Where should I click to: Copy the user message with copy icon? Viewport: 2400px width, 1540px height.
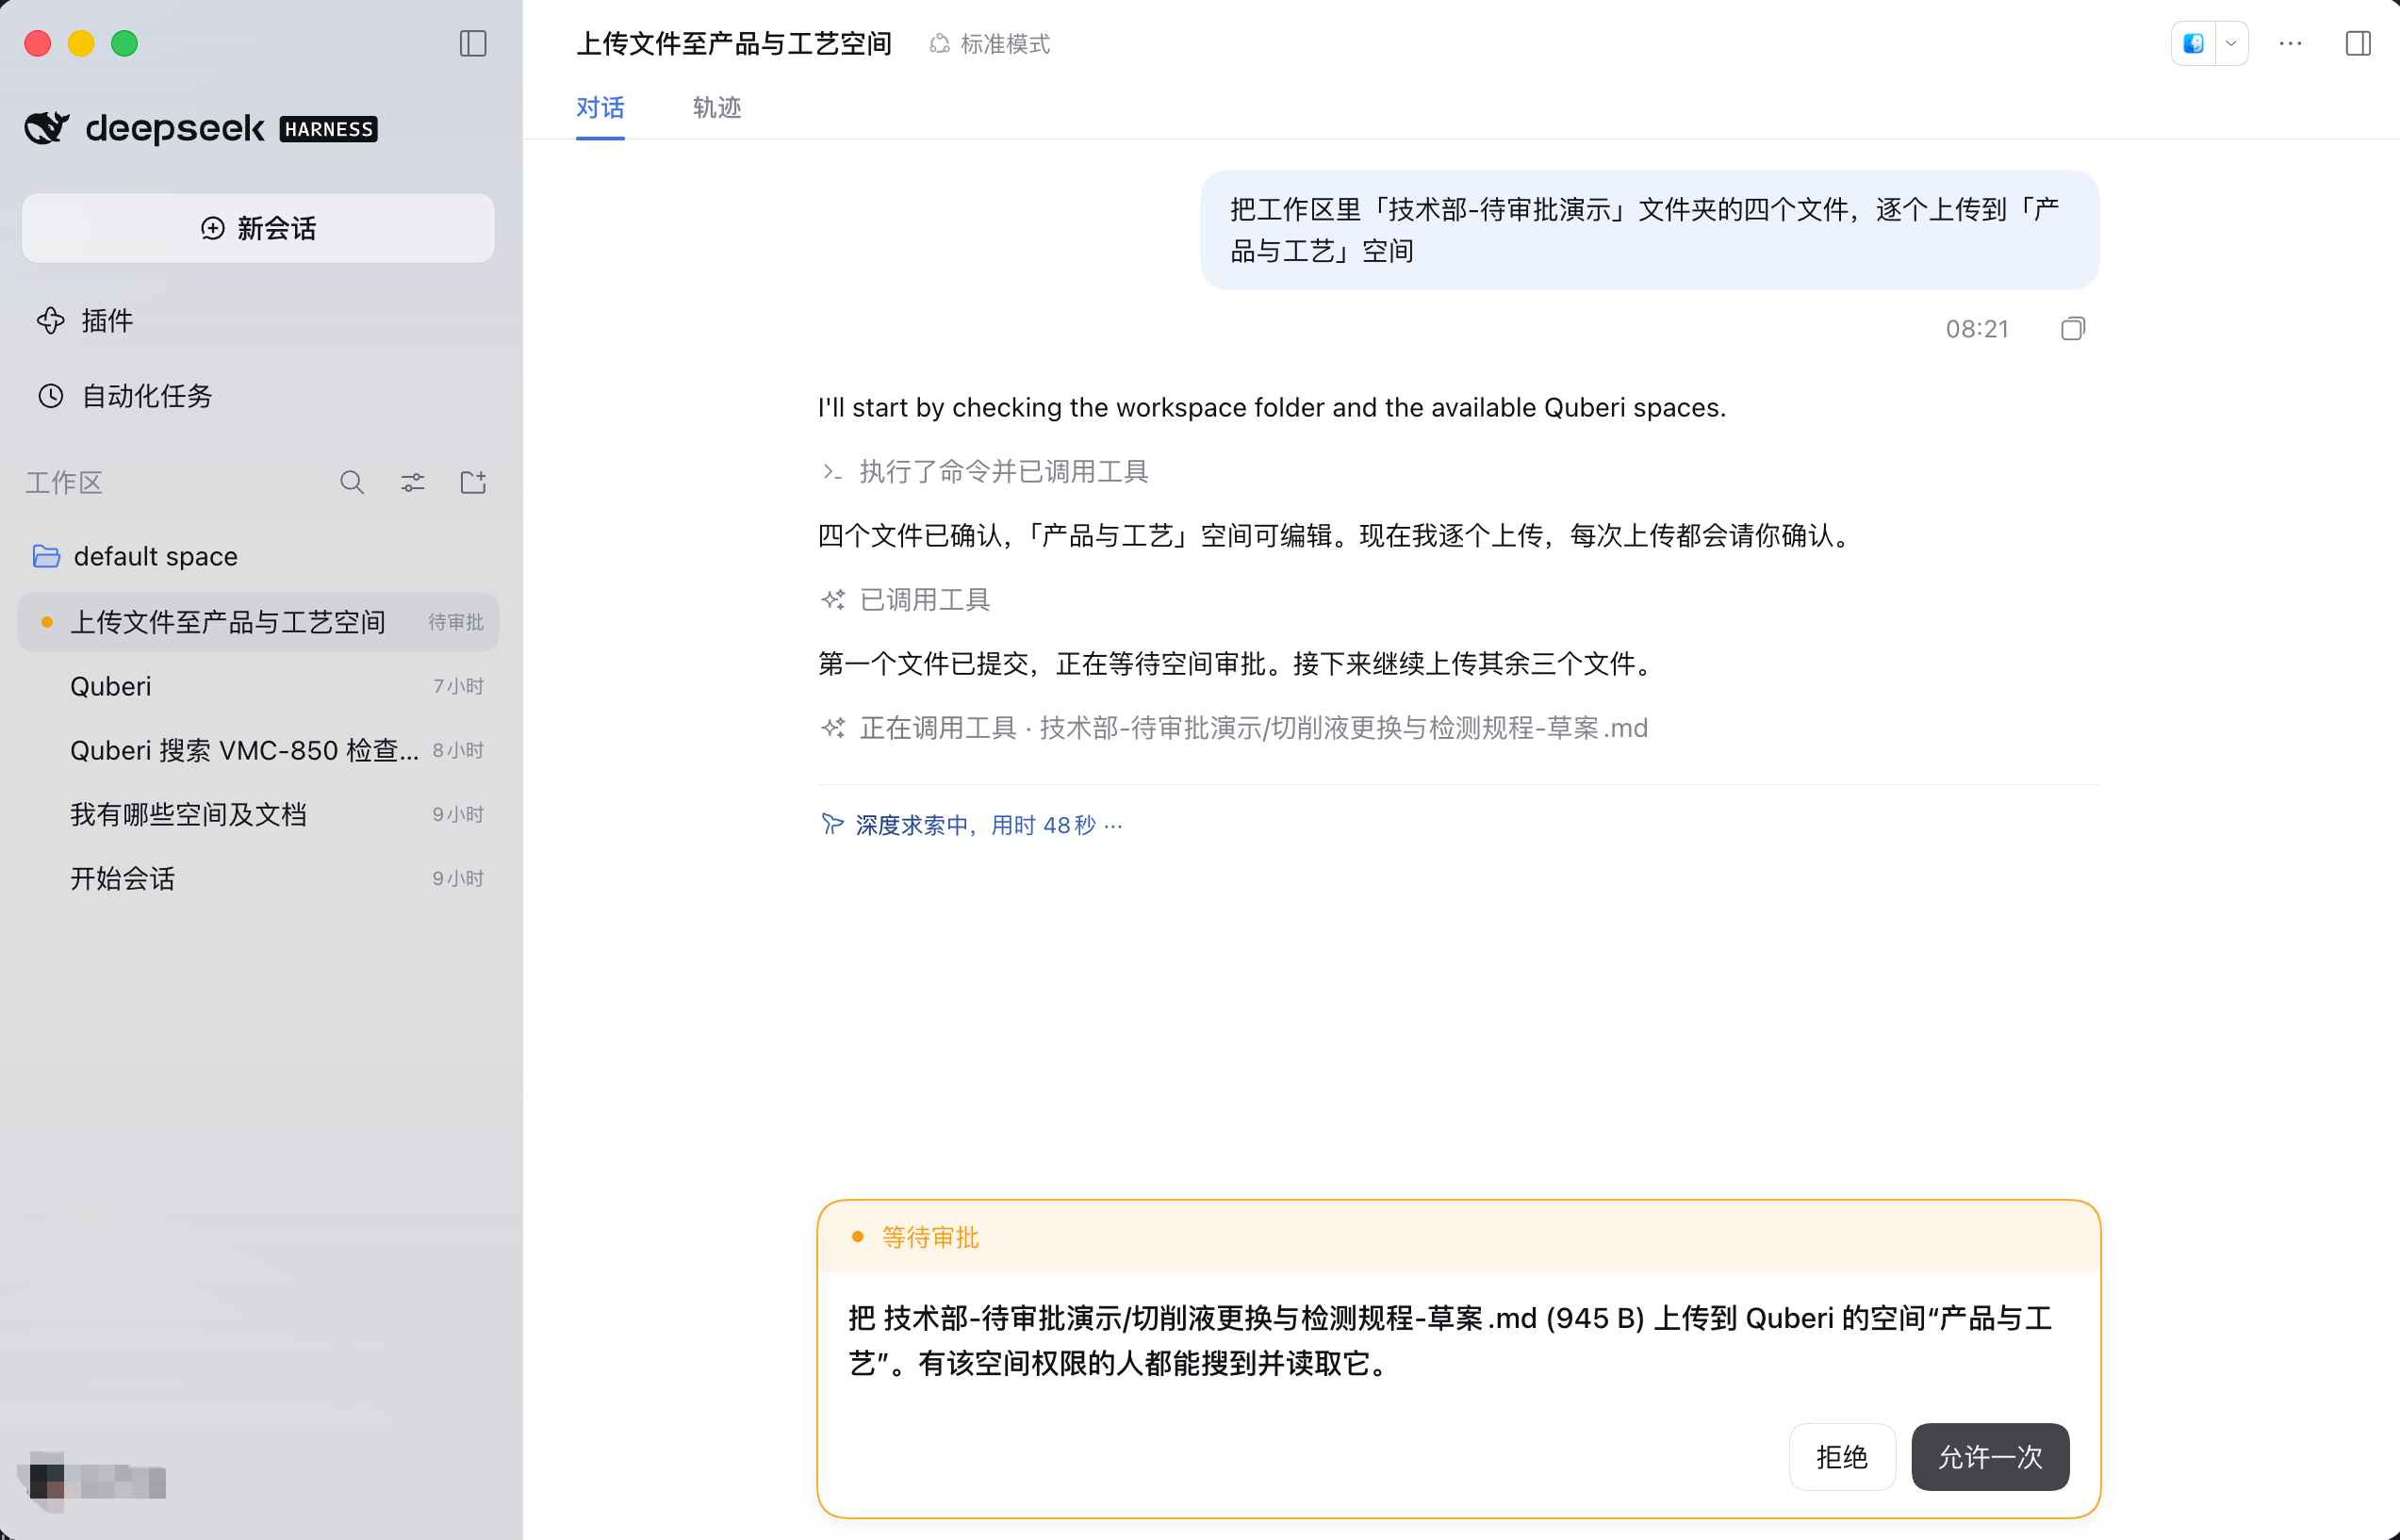pos(2073,329)
